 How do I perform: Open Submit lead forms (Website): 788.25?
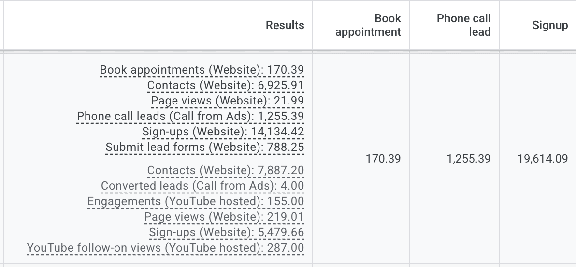[x=204, y=147]
